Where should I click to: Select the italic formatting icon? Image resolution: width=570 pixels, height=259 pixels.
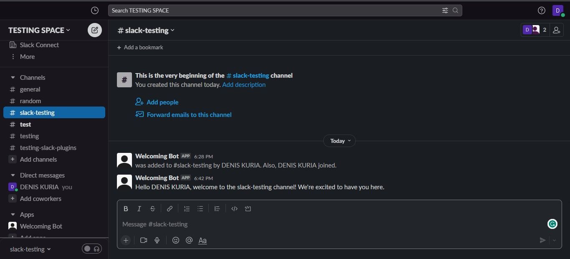point(139,208)
